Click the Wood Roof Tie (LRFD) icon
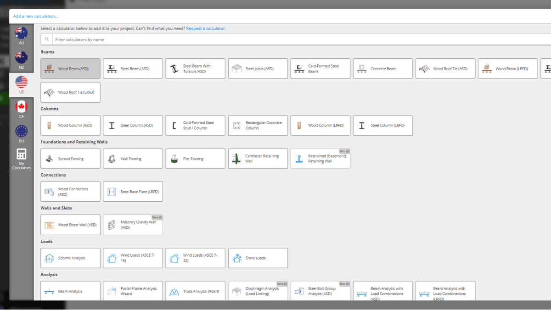This screenshot has width=551, height=310. point(49,93)
